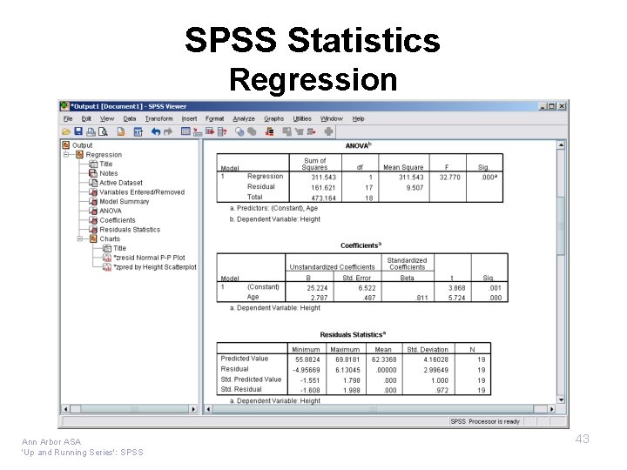This screenshot has width=627, height=470.
Task: Click outline pane horizontal scroll left arrow
Action: point(65,409)
